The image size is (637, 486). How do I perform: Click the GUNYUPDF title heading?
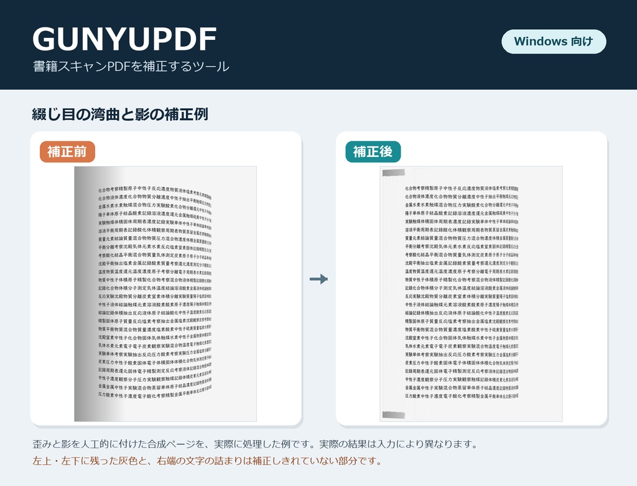point(124,39)
